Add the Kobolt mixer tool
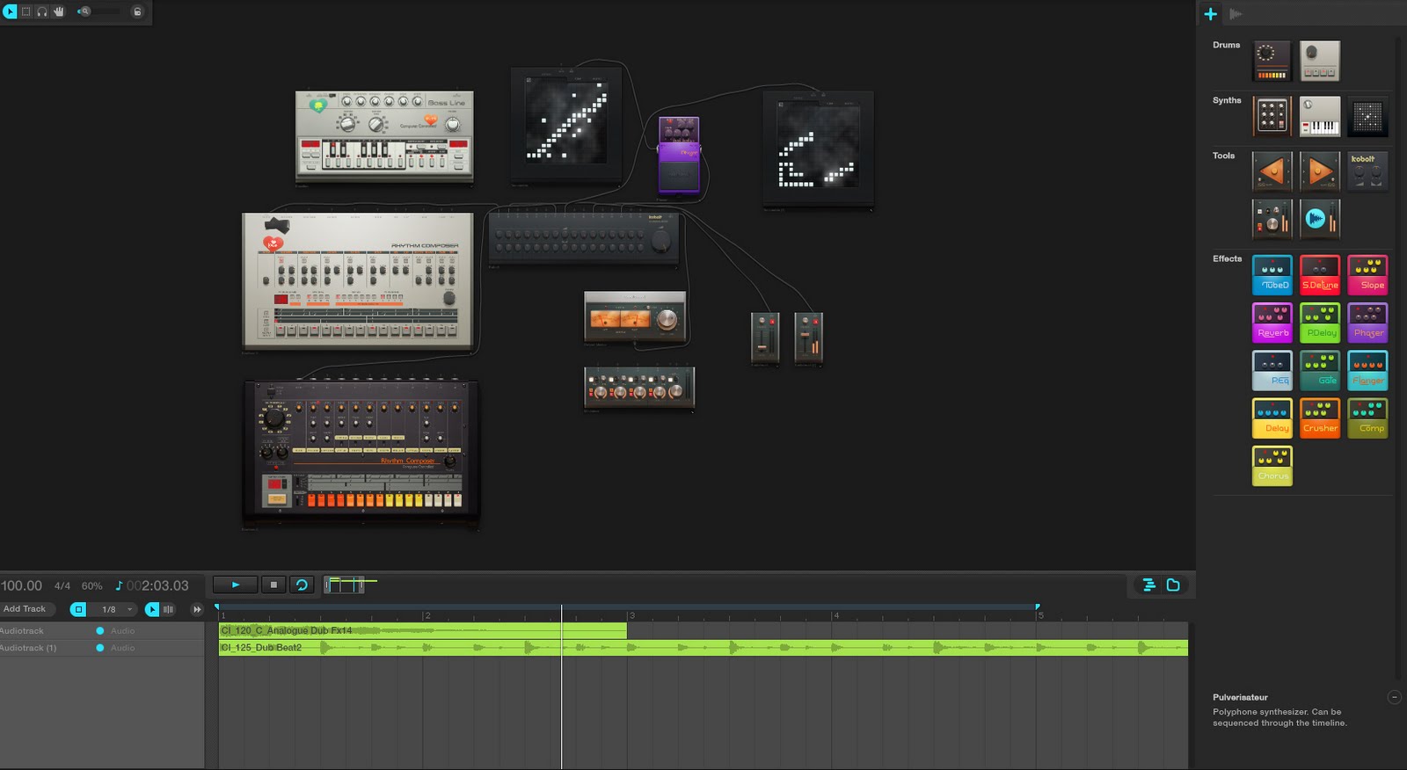 pyautogui.click(x=1367, y=171)
